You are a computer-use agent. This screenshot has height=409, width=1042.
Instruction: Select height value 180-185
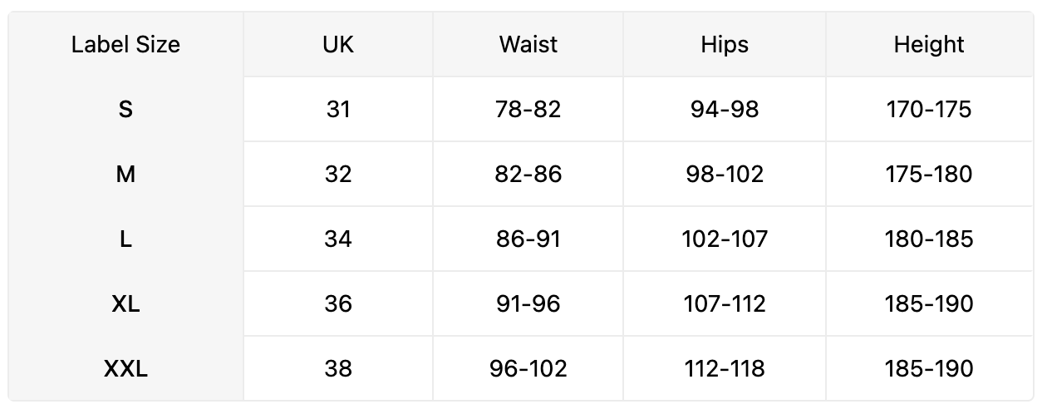point(929,239)
